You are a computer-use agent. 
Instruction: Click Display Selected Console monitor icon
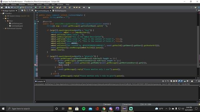tap(187, 81)
